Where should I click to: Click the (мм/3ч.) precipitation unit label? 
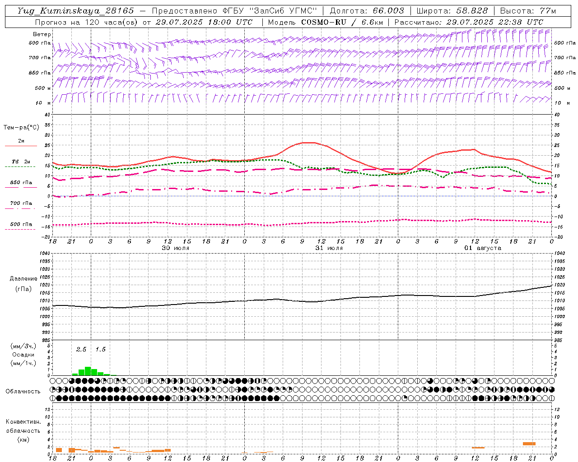(x=23, y=346)
